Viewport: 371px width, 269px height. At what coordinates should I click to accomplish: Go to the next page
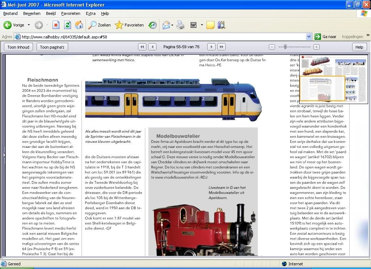pos(211,47)
